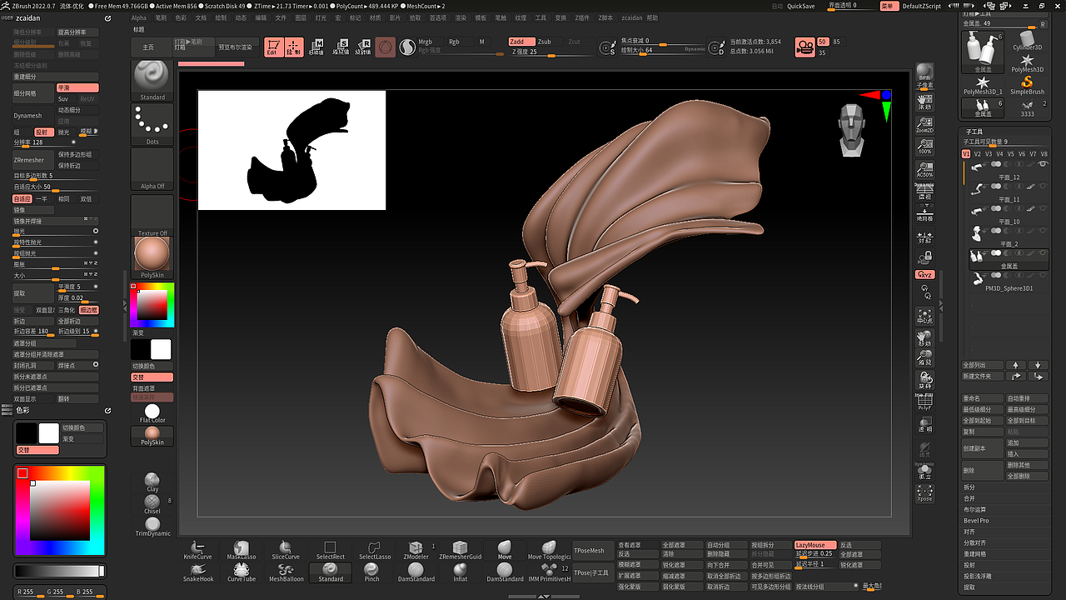Toggle LazyMouse on or off
The width and height of the screenshot is (1066, 600).
[x=815, y=545]
